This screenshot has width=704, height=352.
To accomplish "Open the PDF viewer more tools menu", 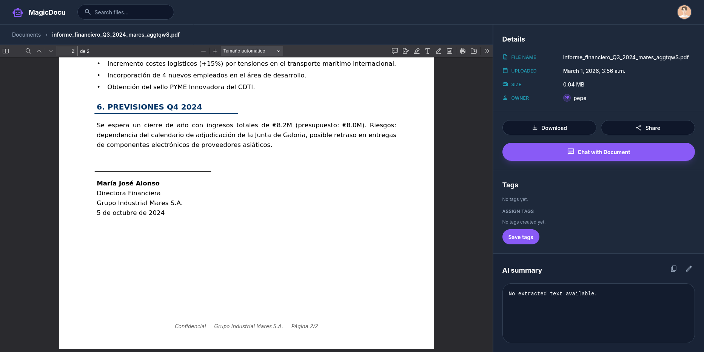I will click(487, 51).
